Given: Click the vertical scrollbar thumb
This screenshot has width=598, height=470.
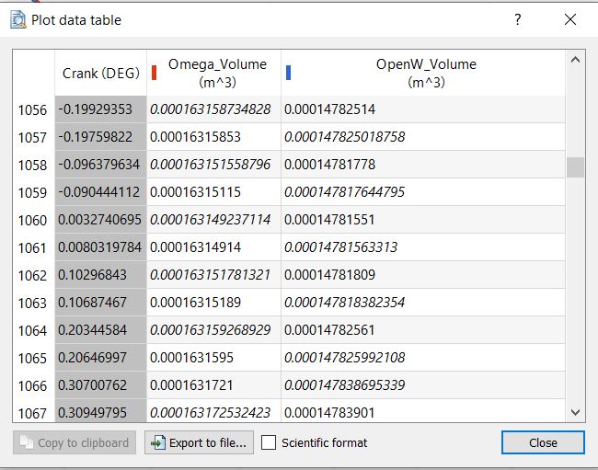Looking at the screenshot, I should [x=575, y=167].
